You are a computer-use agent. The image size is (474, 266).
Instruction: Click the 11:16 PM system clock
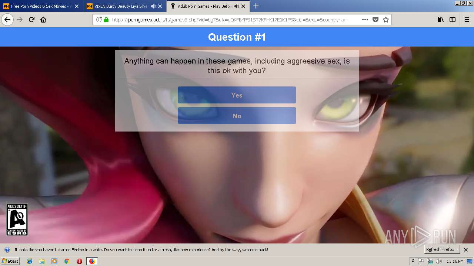coord(455,261)
